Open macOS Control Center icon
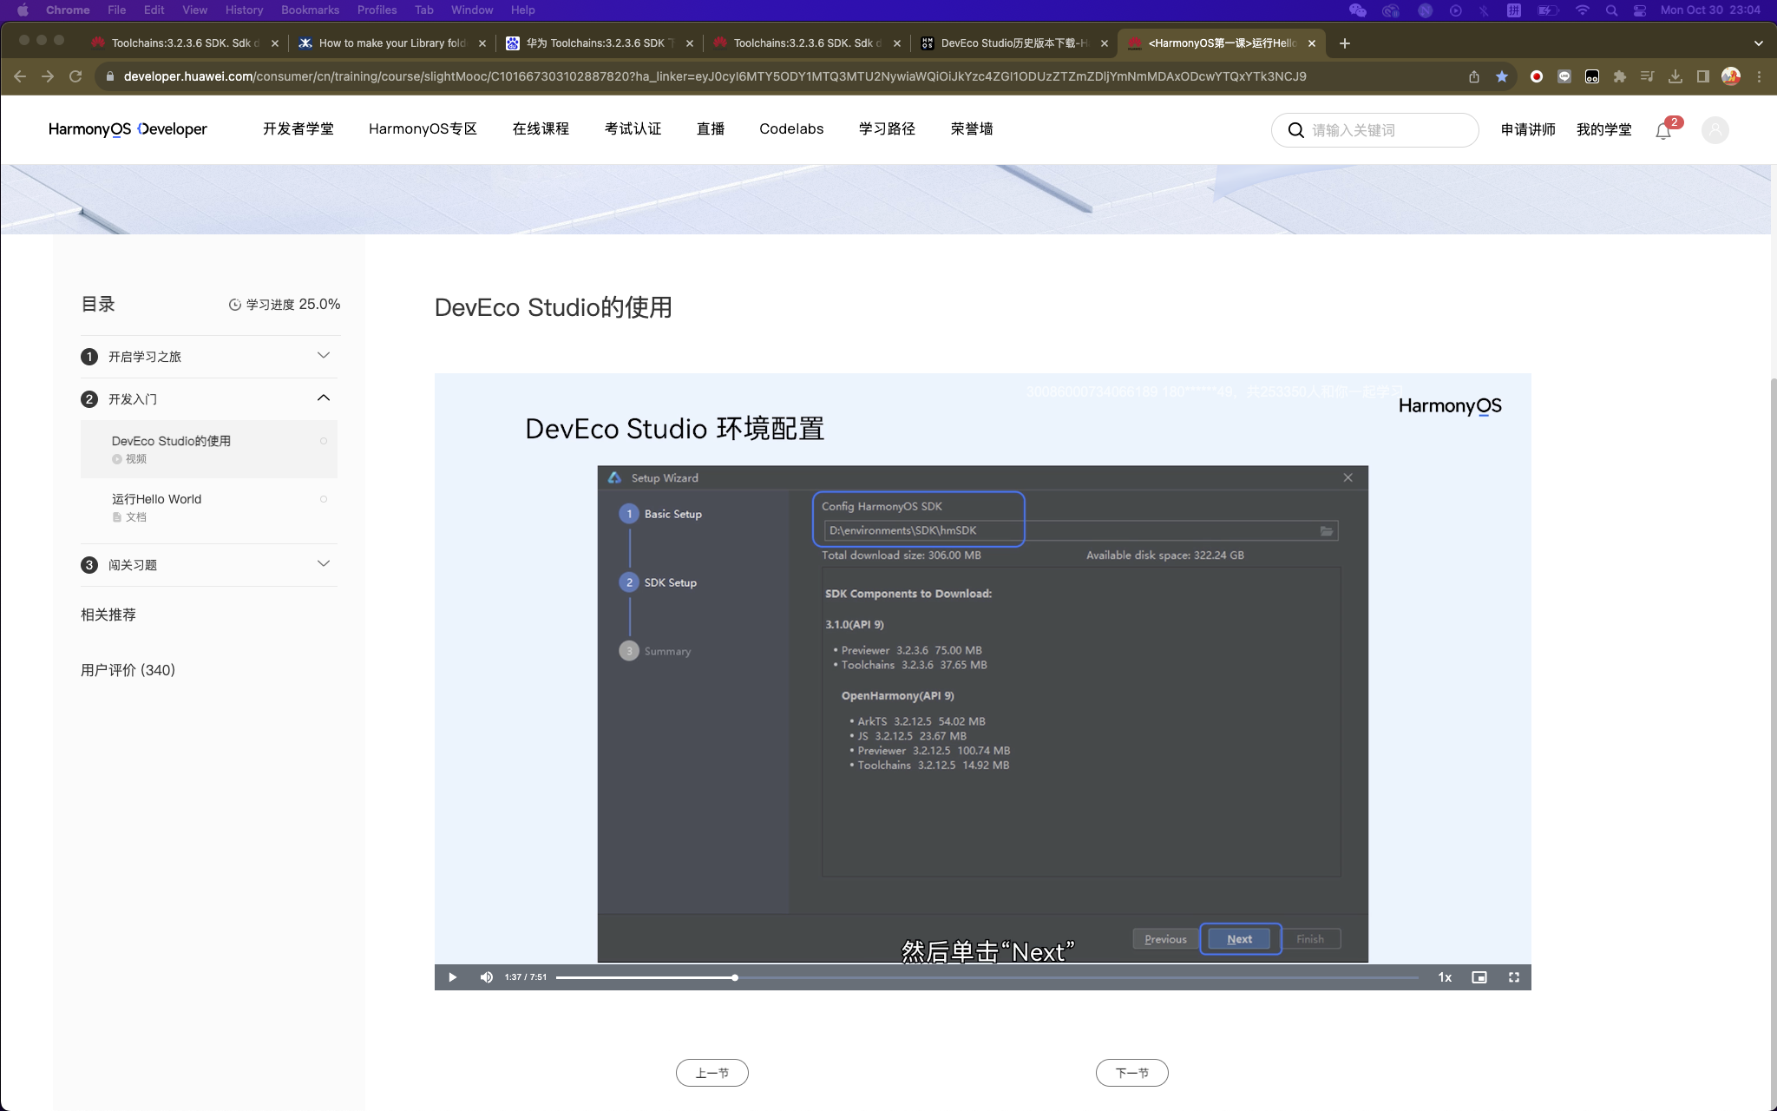The width and height of the screenshot is (1777, 1111). [1640, 10]
